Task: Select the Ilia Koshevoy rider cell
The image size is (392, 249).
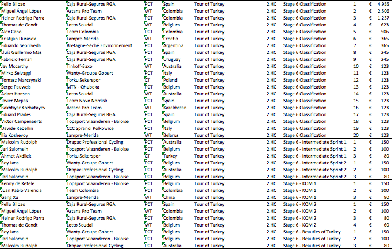Action: pos(15,135)
